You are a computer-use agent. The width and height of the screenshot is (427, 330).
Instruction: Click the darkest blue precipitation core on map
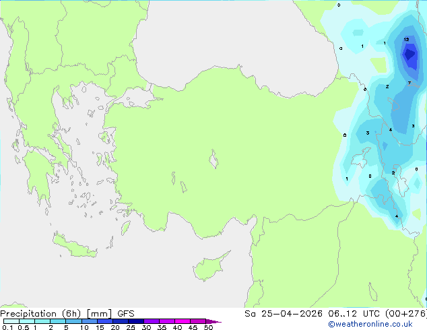(x=410, y=54)
